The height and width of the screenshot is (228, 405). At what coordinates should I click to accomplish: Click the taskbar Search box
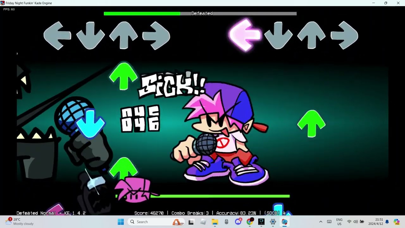coord(156,222)
